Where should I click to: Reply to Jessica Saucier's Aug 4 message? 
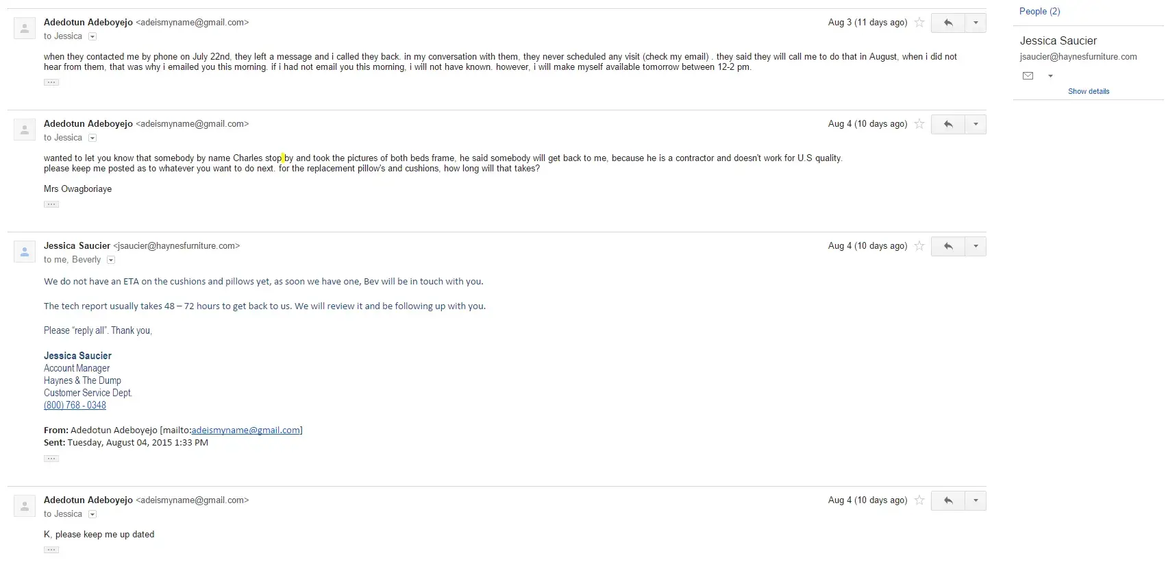pyautogui.click(x=948, y=246)
